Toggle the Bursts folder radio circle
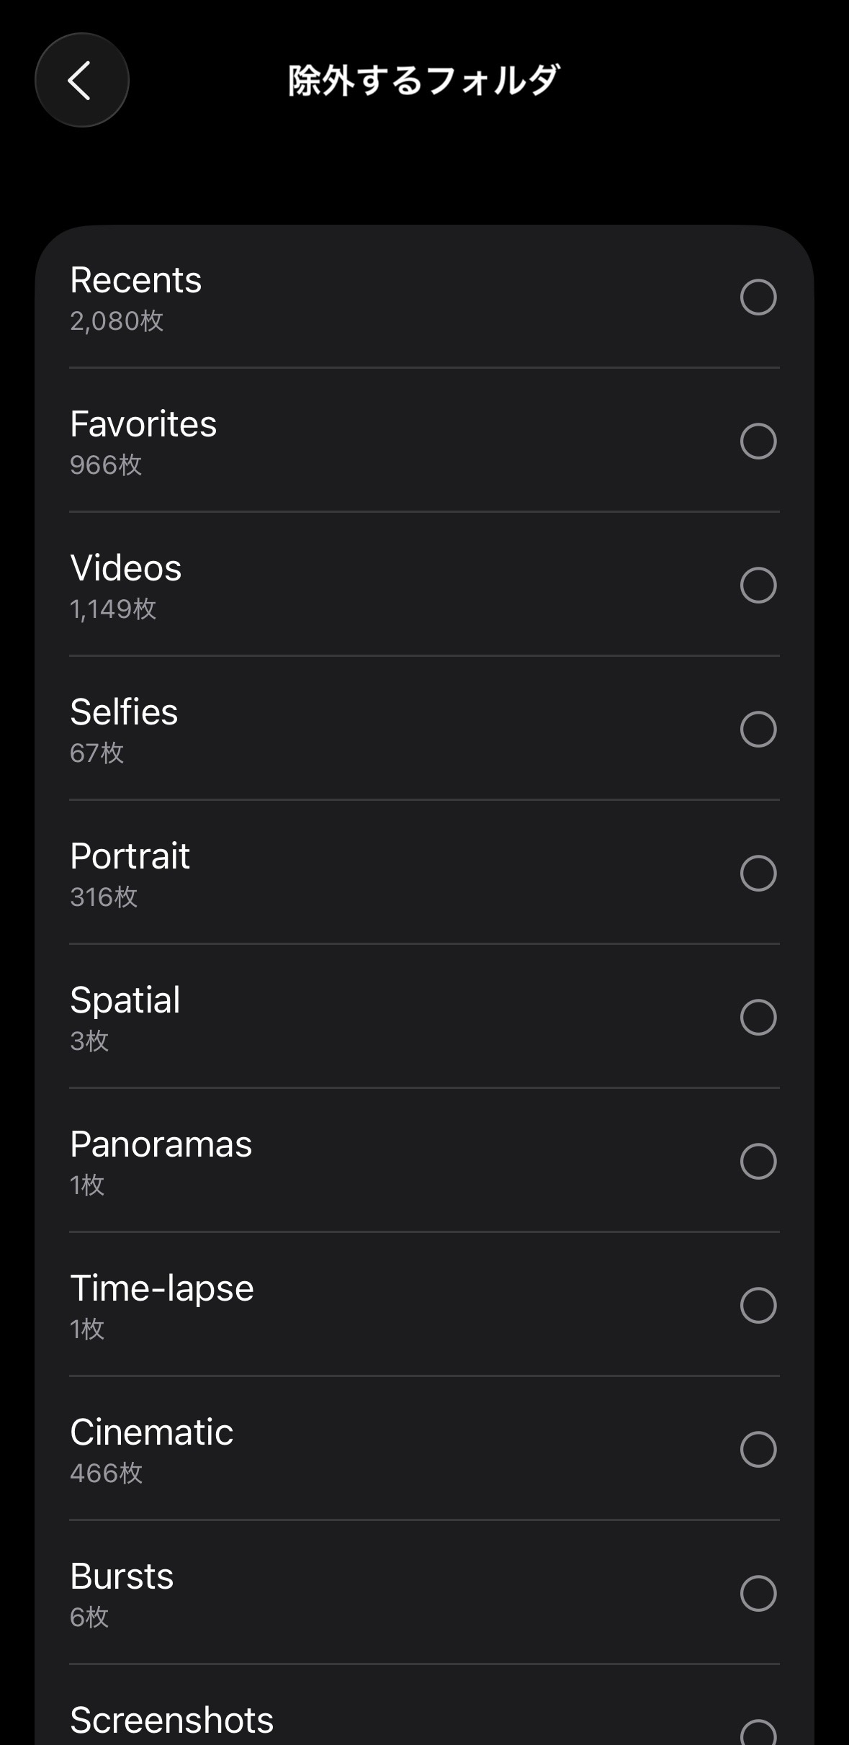This screenshot has height=1745, width=849. click(x=758, y=1593)
